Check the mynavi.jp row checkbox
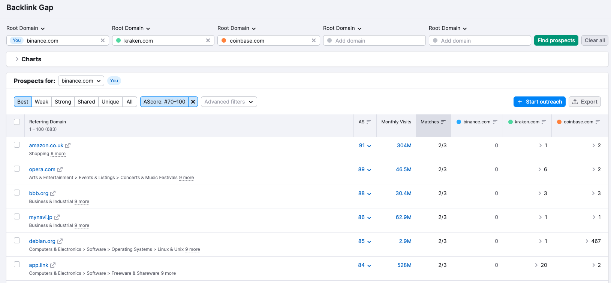The image size is (611, 283). (x=17, y=216)
